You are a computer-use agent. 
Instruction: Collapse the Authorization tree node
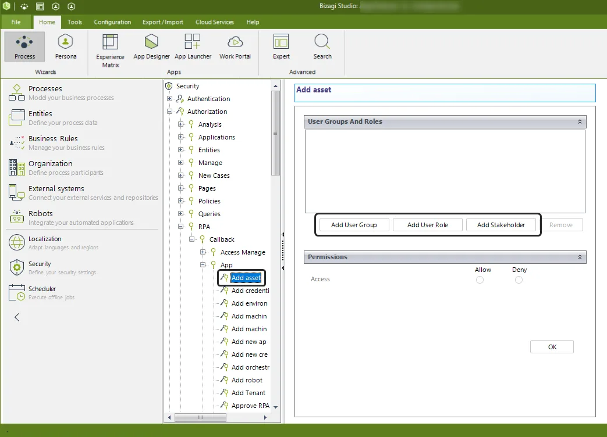tap(169, 111)
